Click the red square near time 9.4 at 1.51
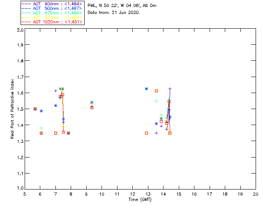 tap(92, 108)
